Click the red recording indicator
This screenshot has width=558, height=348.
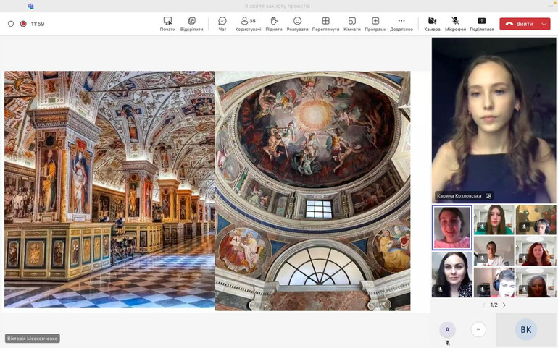pyautogui.click(x=23, y=24)
